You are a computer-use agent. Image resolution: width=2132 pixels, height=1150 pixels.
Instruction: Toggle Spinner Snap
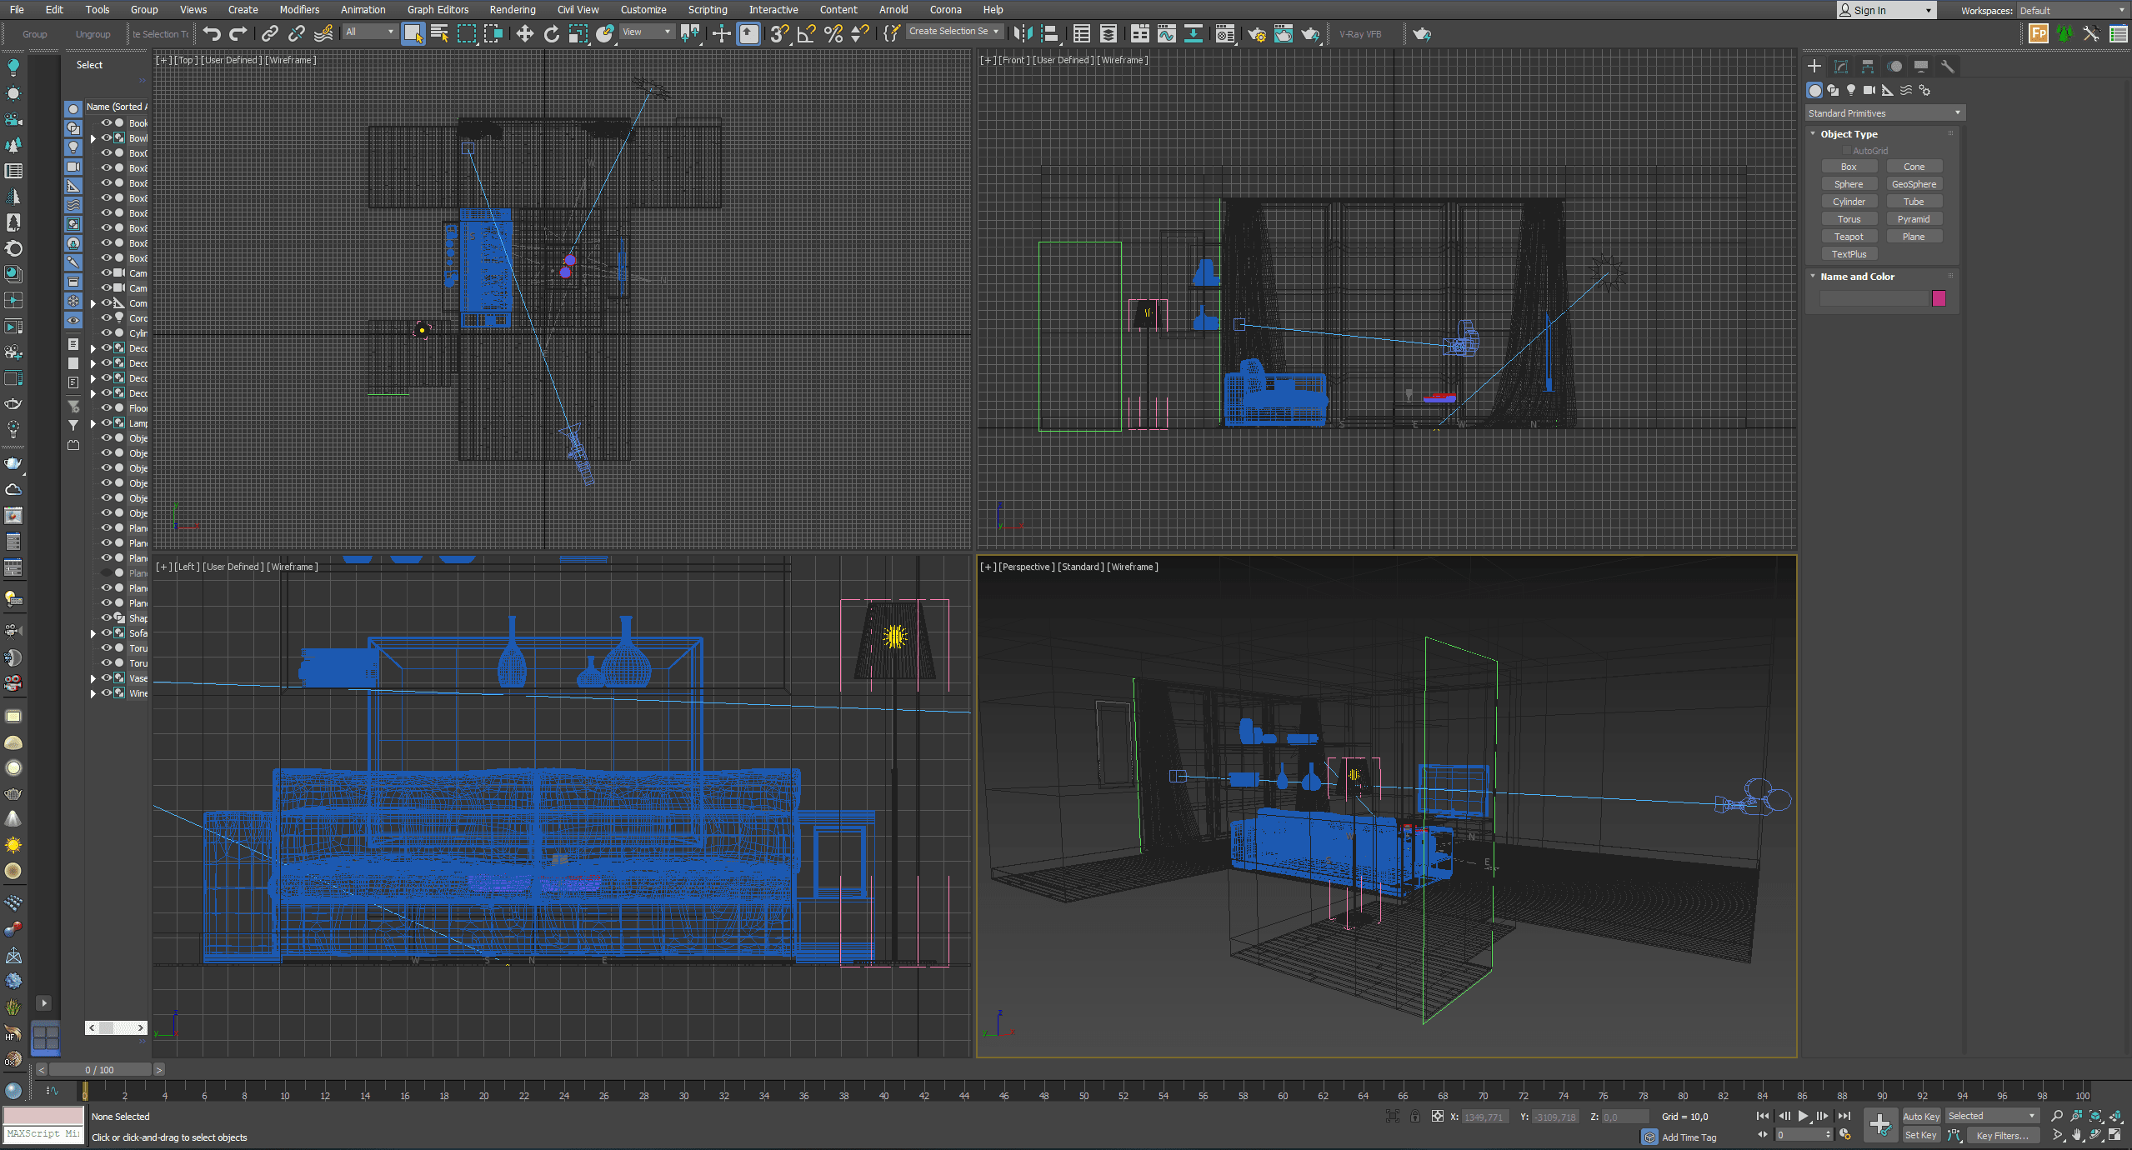[860, 33]
